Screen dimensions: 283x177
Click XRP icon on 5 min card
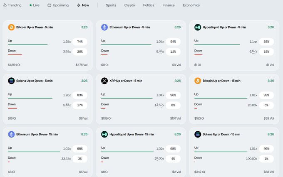coord(104,81)
